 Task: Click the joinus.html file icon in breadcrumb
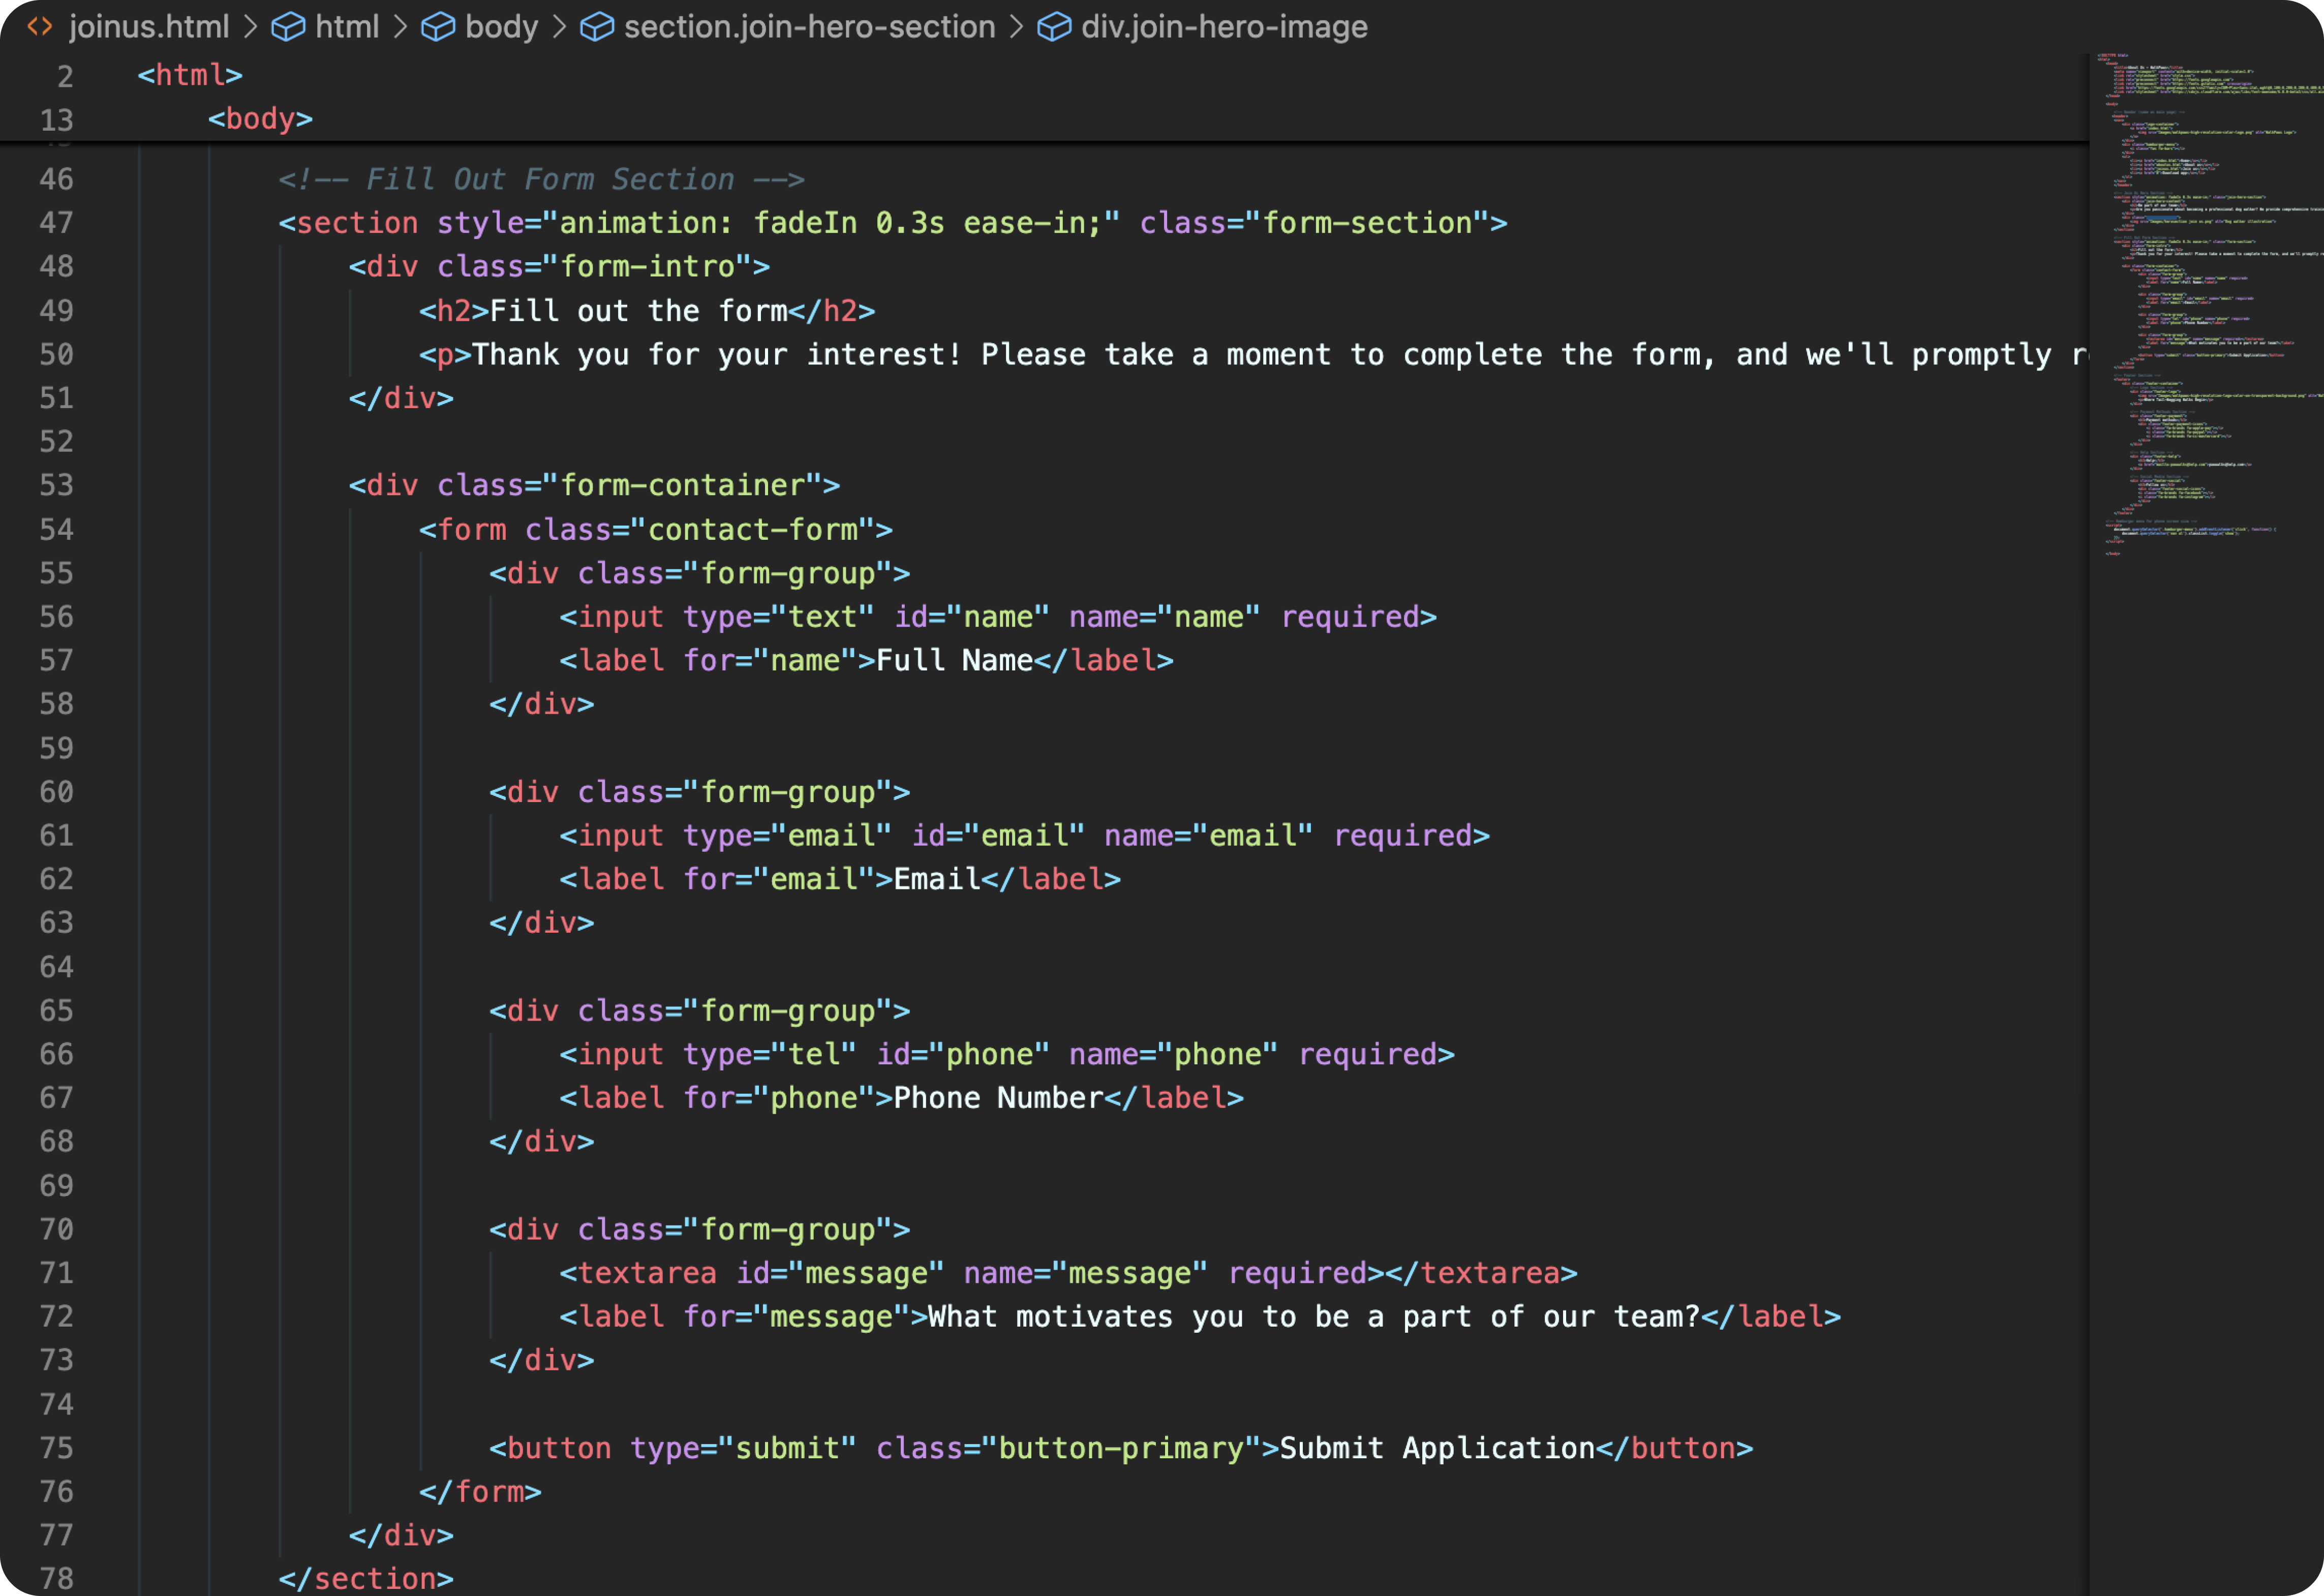pos(40,27)
